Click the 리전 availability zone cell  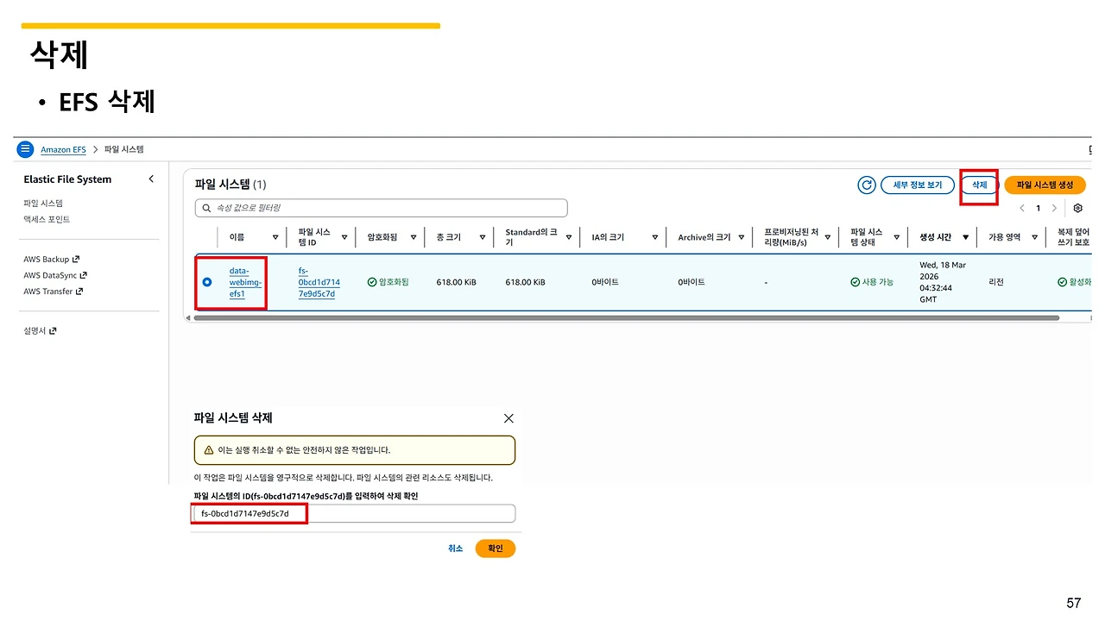pos(996,282)
